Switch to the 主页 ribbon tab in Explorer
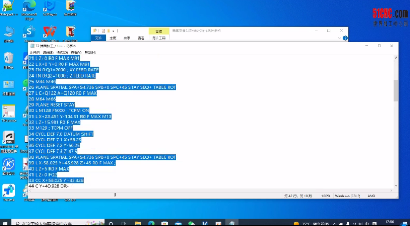 112,38
